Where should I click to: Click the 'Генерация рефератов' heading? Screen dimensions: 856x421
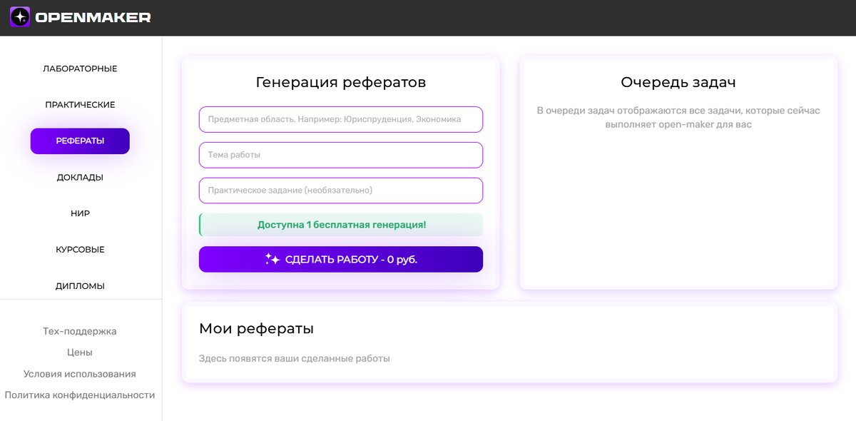341,82
